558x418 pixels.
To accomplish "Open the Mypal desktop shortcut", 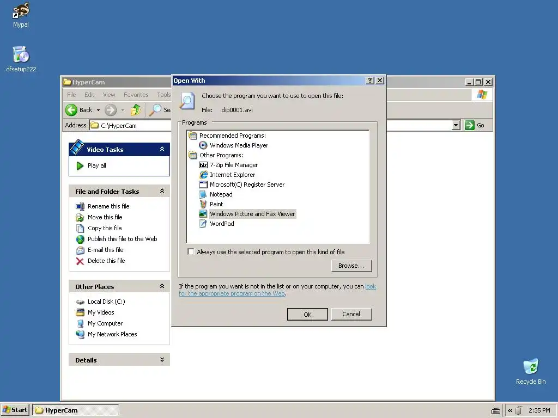I will point(21,15).
